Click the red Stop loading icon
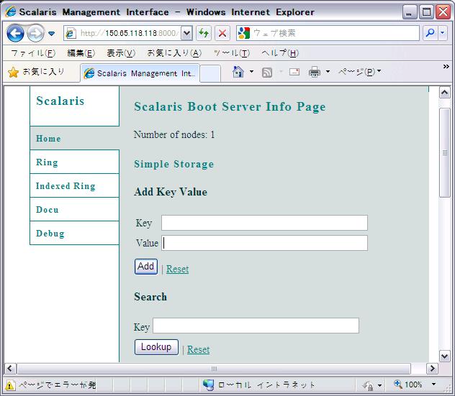Viewport: 455px width, 396px height. point(222,33)
